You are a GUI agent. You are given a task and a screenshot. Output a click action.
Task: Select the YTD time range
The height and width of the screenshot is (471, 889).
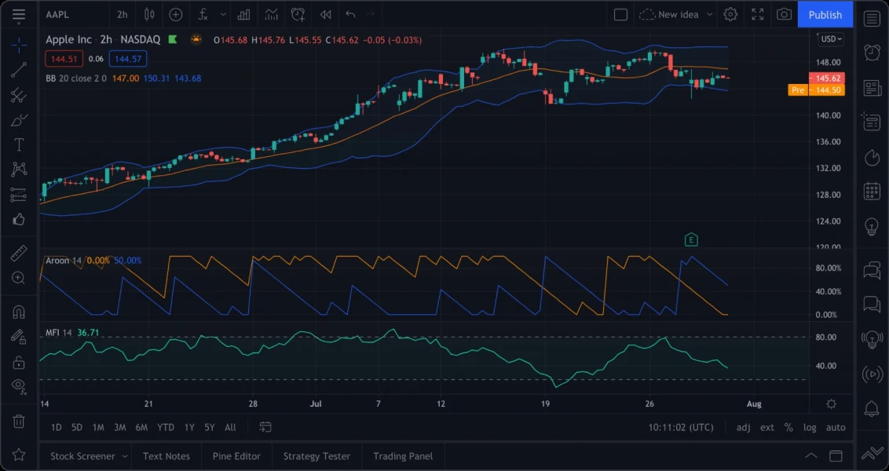(x=166, y=427)
